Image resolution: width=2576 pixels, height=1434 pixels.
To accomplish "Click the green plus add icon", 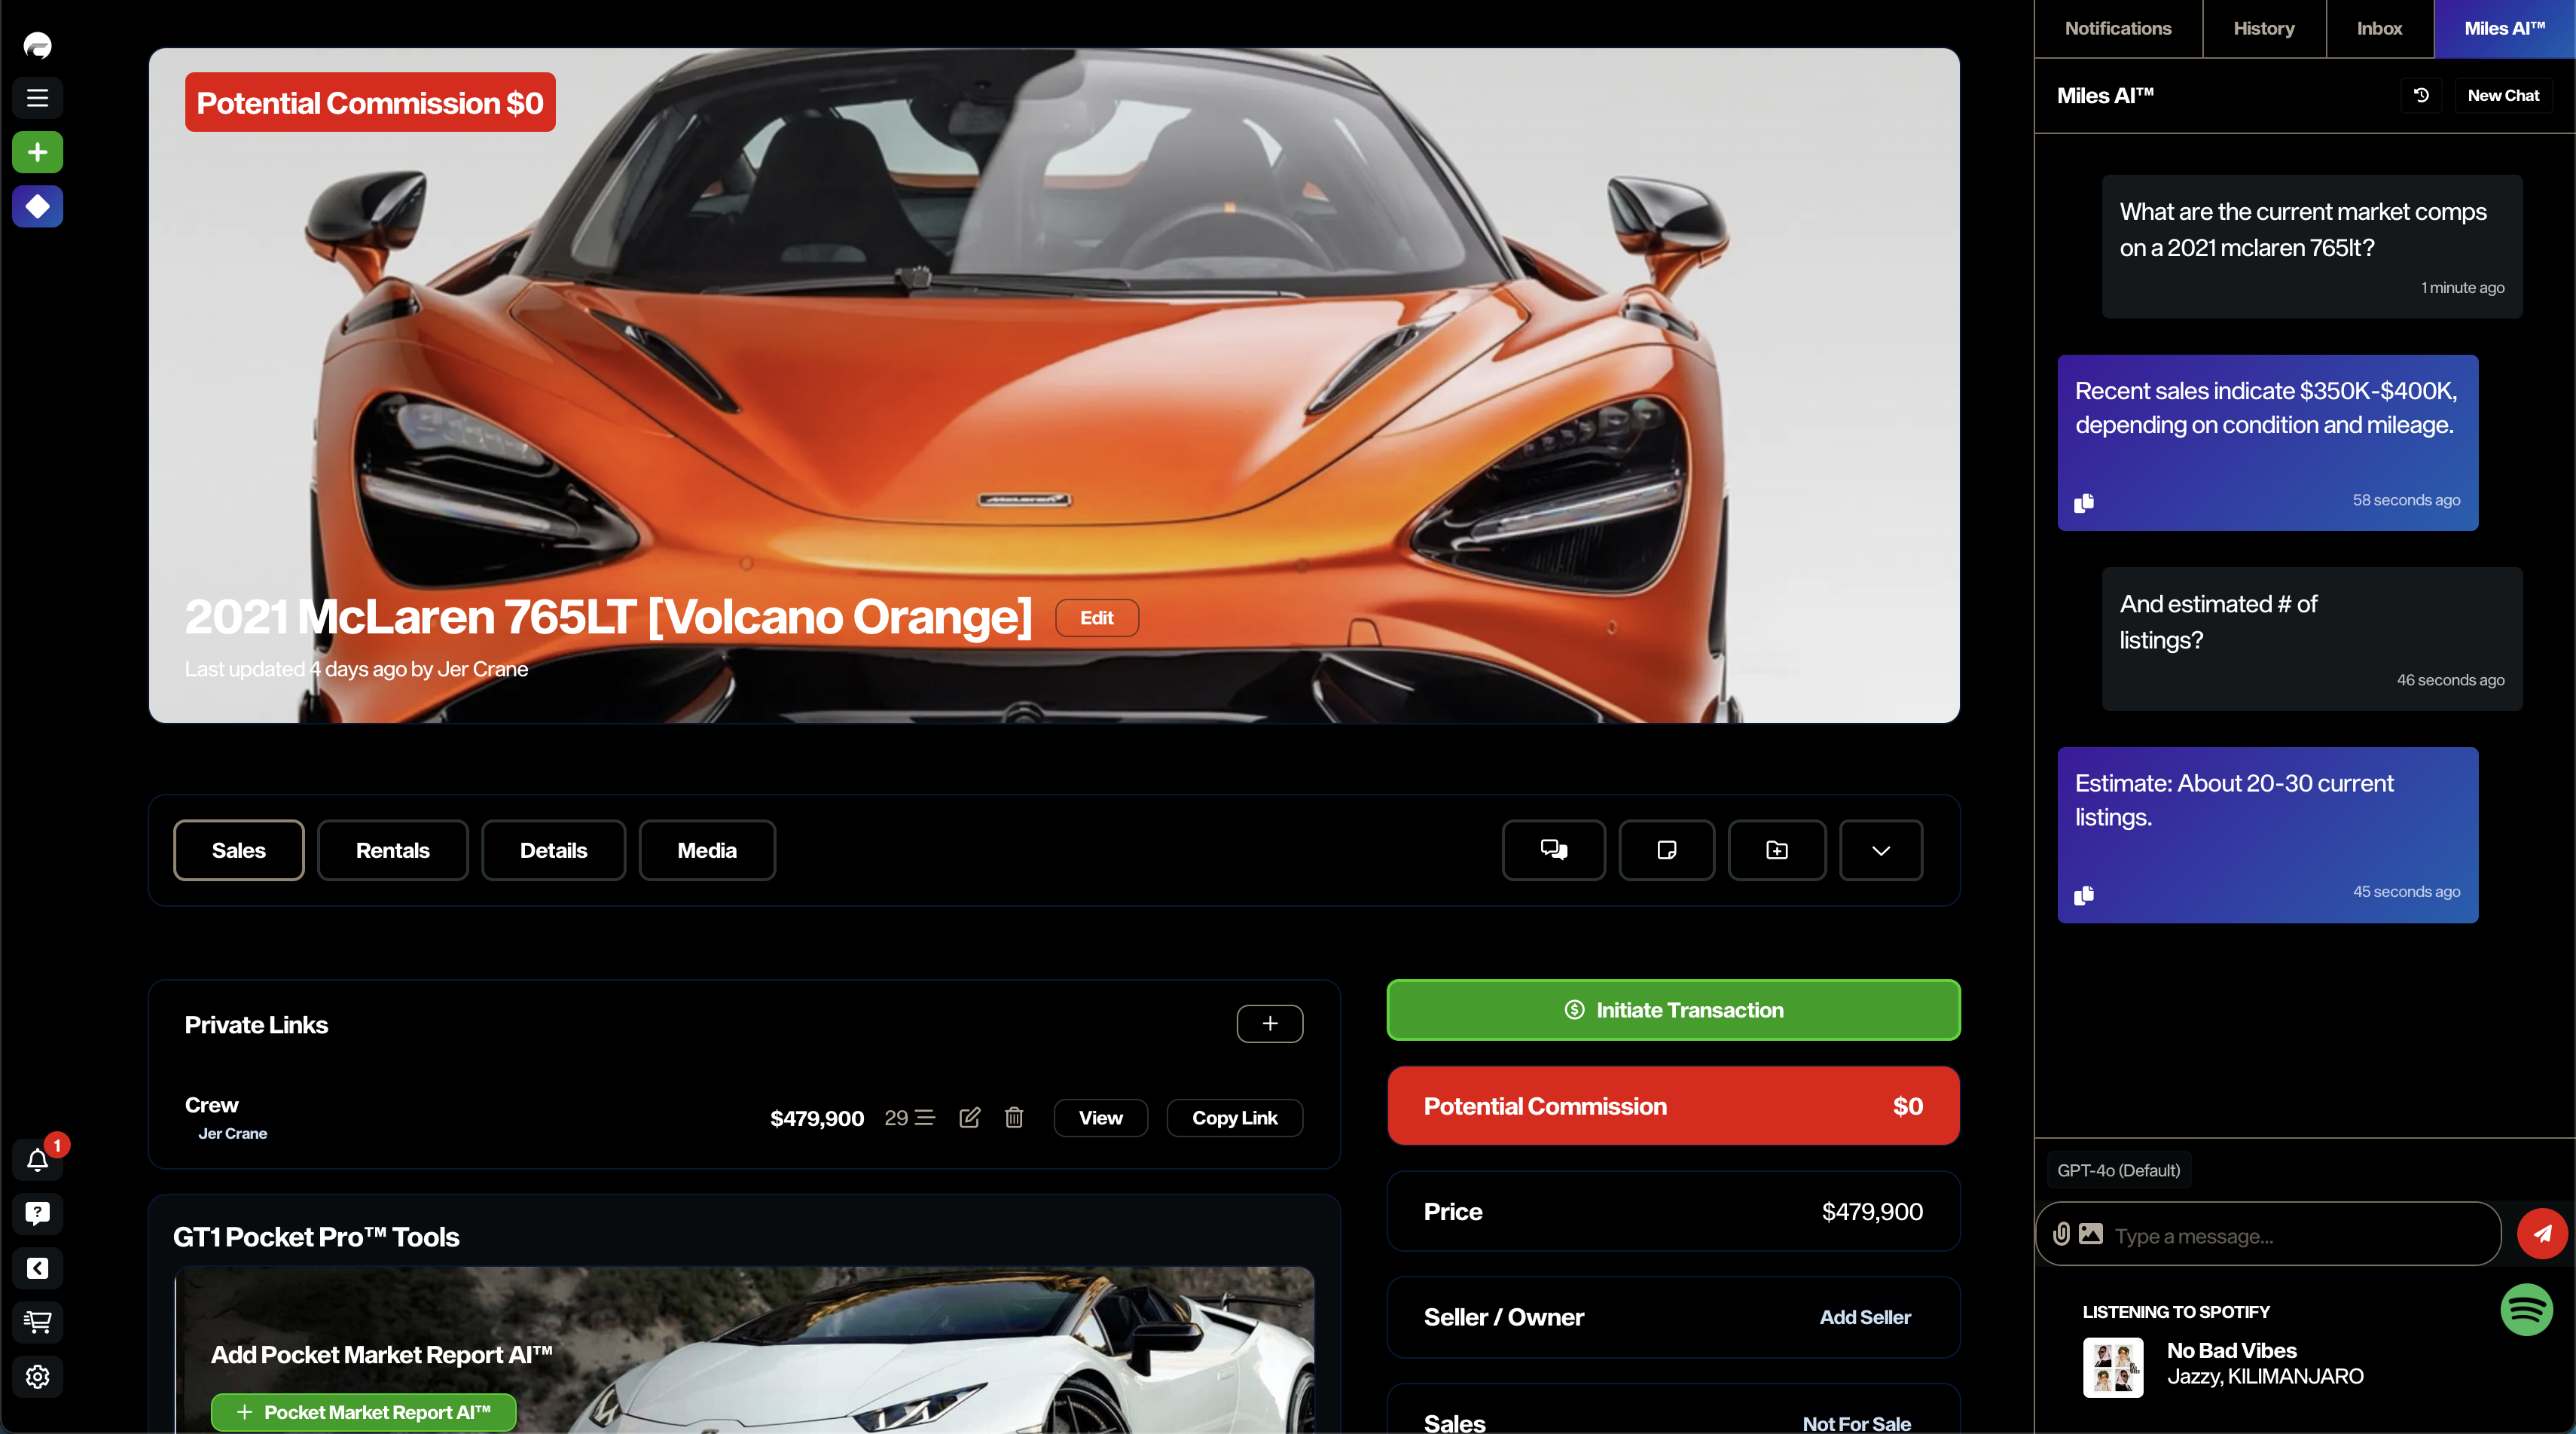I will 38,152.
